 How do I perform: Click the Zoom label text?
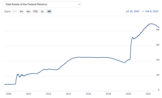click(x=8, y=11)
